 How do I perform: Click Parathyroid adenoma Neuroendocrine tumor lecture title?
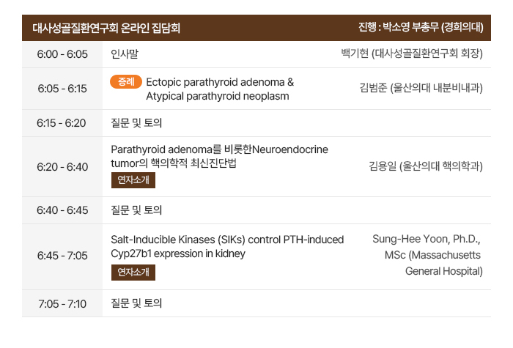point(219,156)
